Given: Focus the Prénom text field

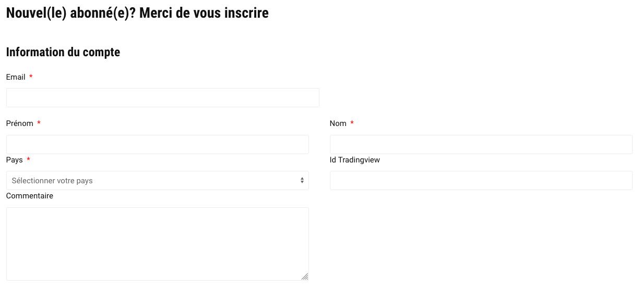Looking at the screenshot, I should (157, 144).
